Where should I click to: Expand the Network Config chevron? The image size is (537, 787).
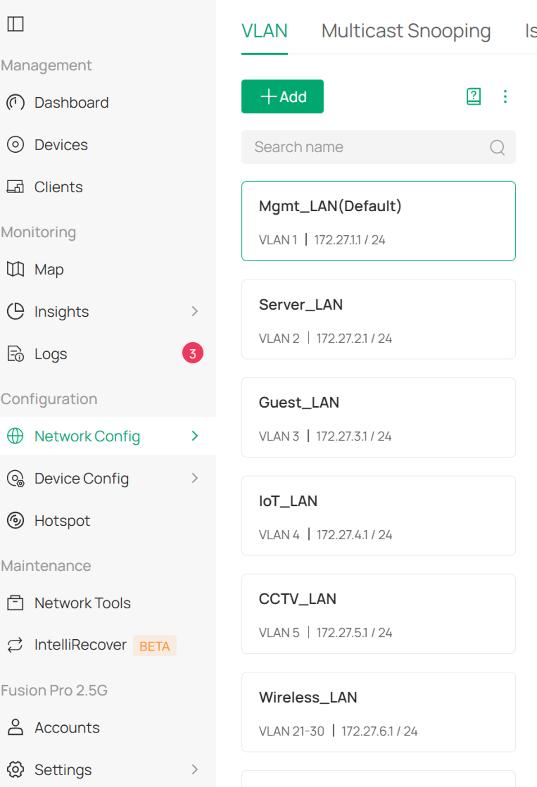pos(195,436)
